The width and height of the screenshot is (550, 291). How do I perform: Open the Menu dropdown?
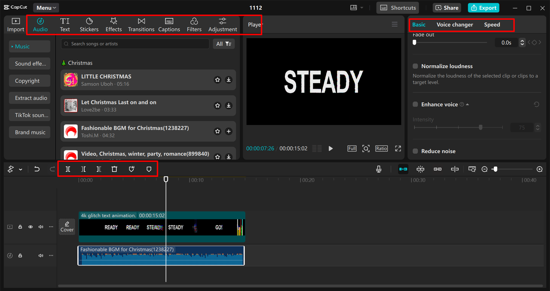coord(46,8)
